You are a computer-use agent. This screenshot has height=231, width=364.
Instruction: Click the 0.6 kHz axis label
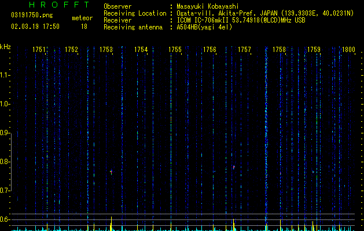click(x=4, y=219)
